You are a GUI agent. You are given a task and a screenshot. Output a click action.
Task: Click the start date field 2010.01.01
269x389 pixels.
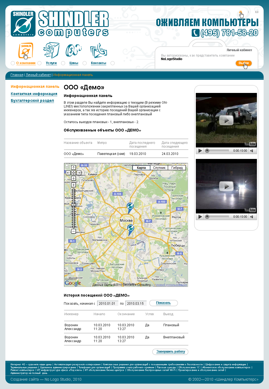pyautogui.click(x=107, y=304)
